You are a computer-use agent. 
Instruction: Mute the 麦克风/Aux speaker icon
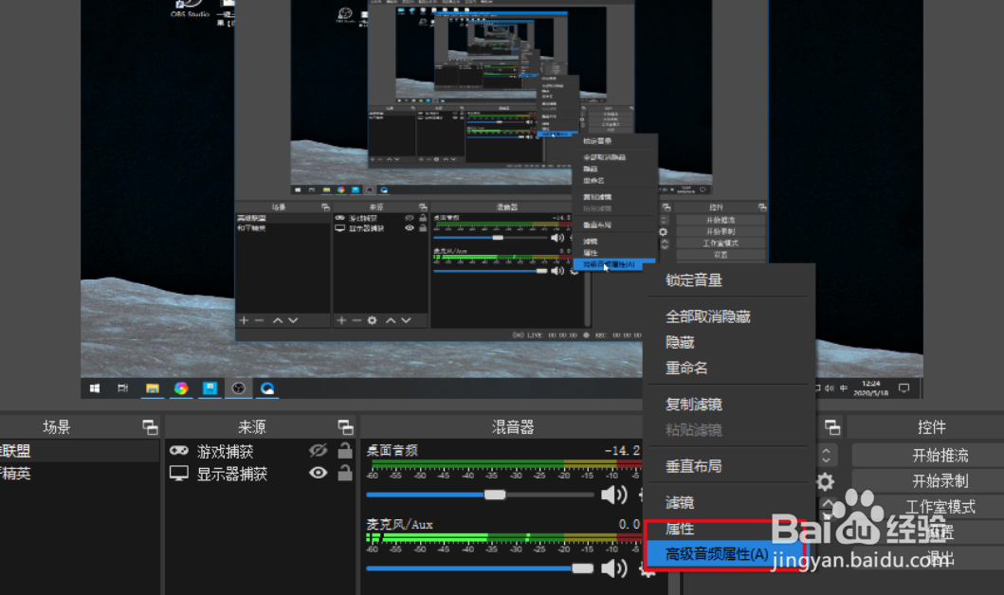(613, 568)
